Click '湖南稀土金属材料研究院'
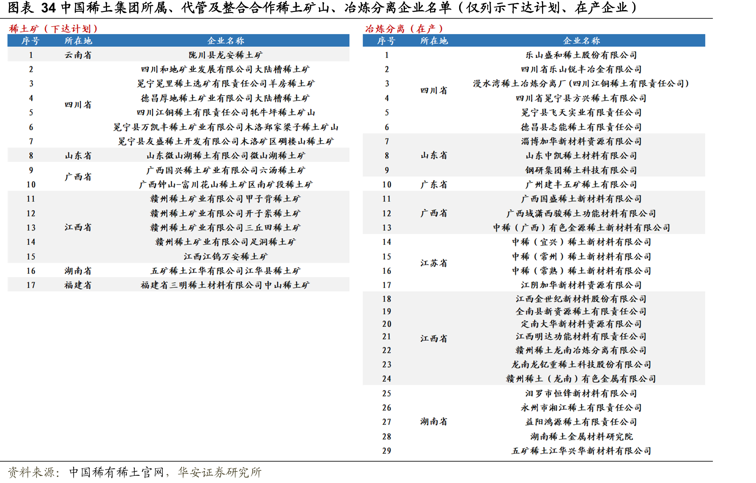Image resolution: width=756 pixels, height=483 pixels. [x=581, y=436]
